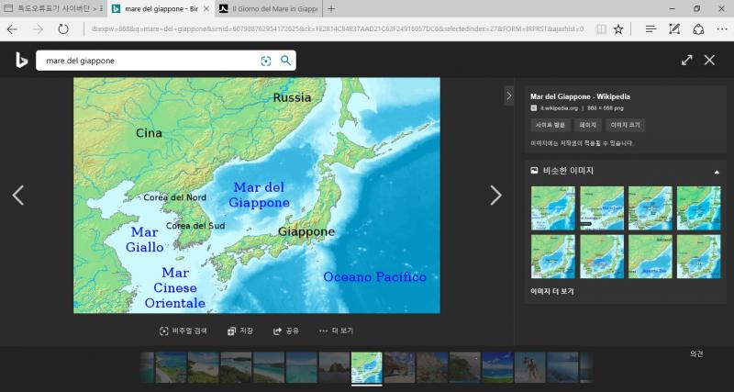Viewport: 734px width, 392px height.
Task: Open the web note pen icon
Action: [674, 28]
